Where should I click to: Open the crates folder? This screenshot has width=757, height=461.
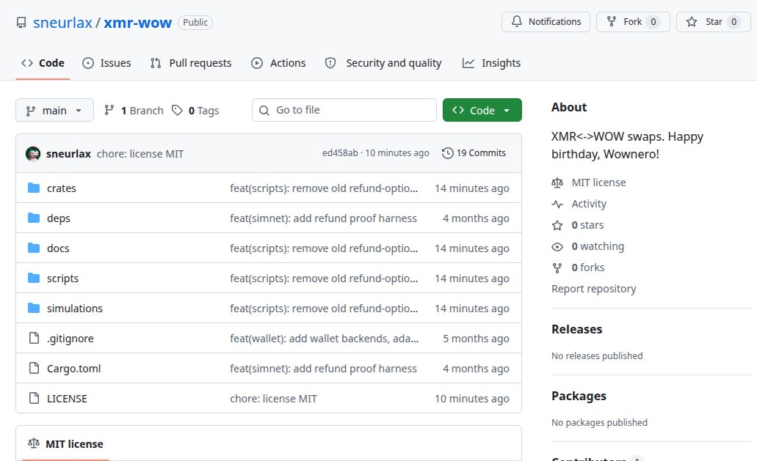point(62,188)
